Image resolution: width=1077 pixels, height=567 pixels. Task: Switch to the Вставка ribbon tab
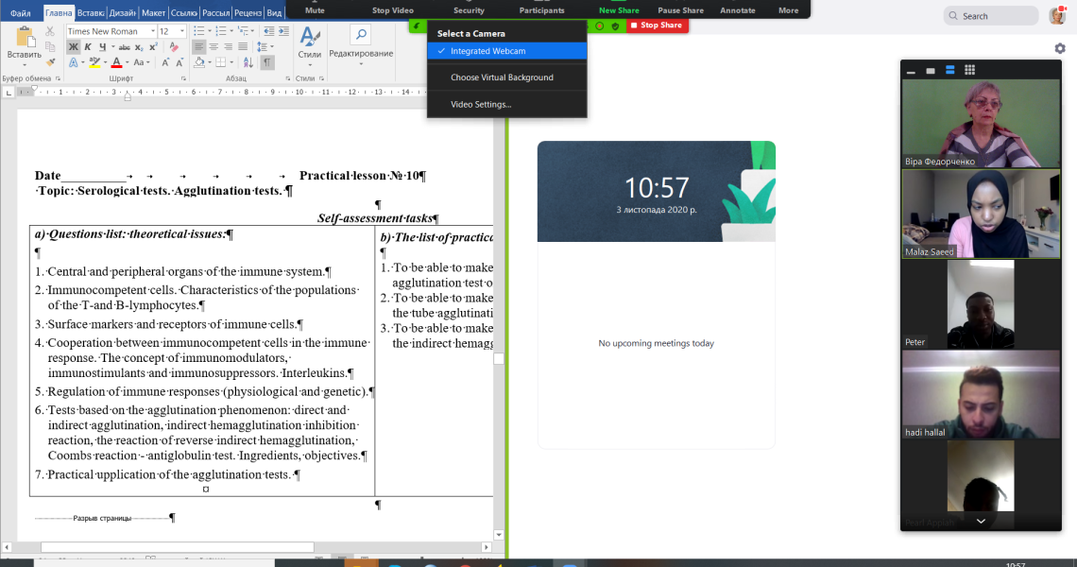point(90,13)
